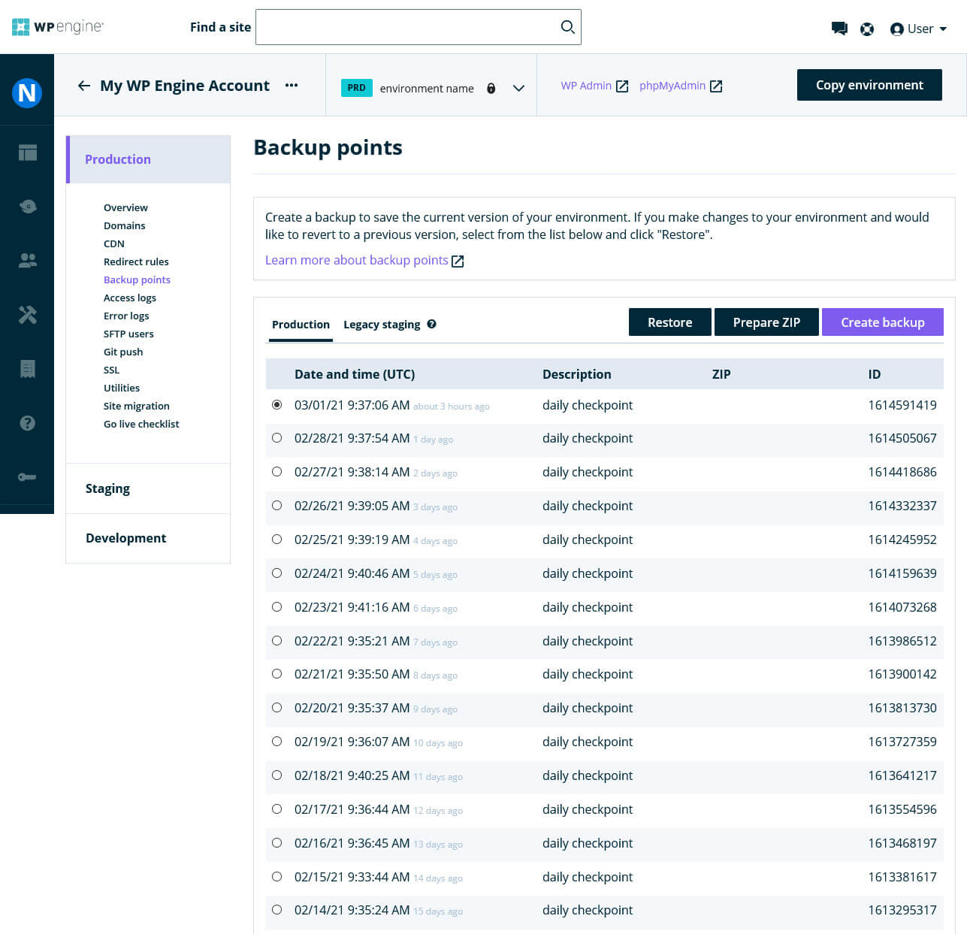Select the 02/26/21 backup radio button

(x=277, y=506)
